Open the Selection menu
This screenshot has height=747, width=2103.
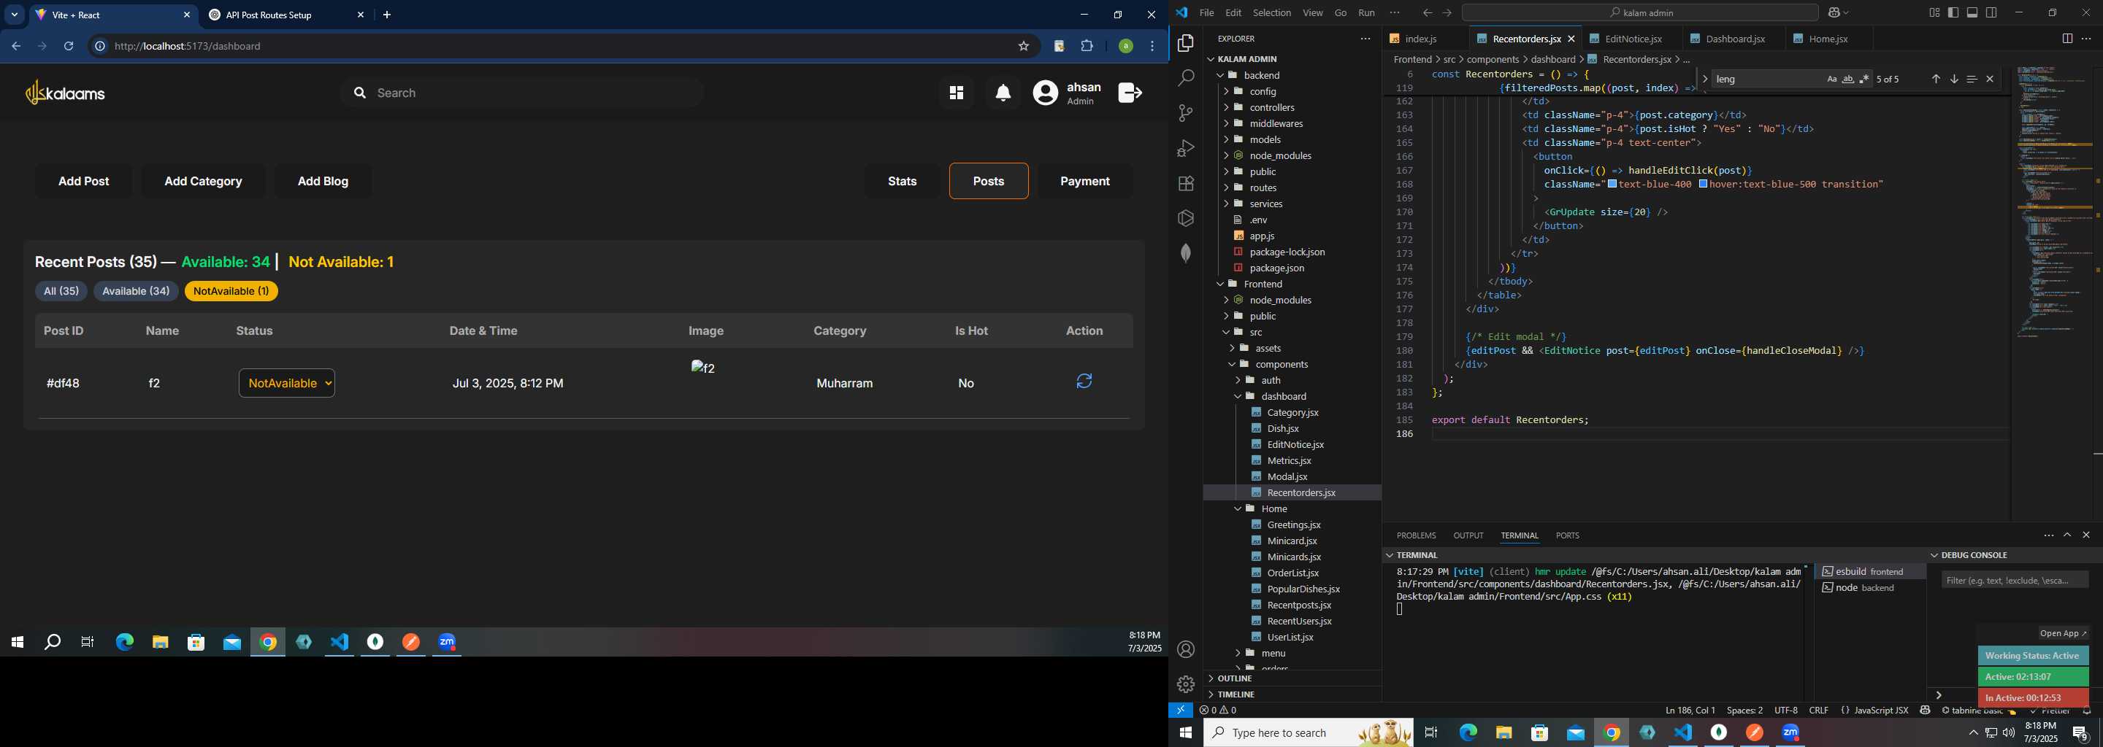1271,12
